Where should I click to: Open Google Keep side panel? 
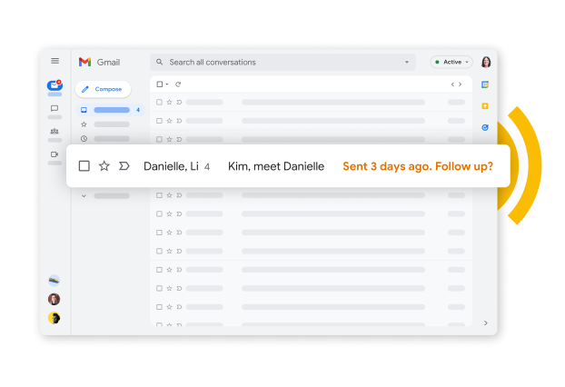click(x=485, y=106)
